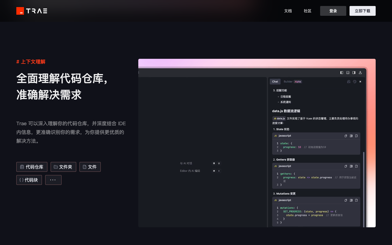Click the 1. State 状态 heading

point(281,129)
